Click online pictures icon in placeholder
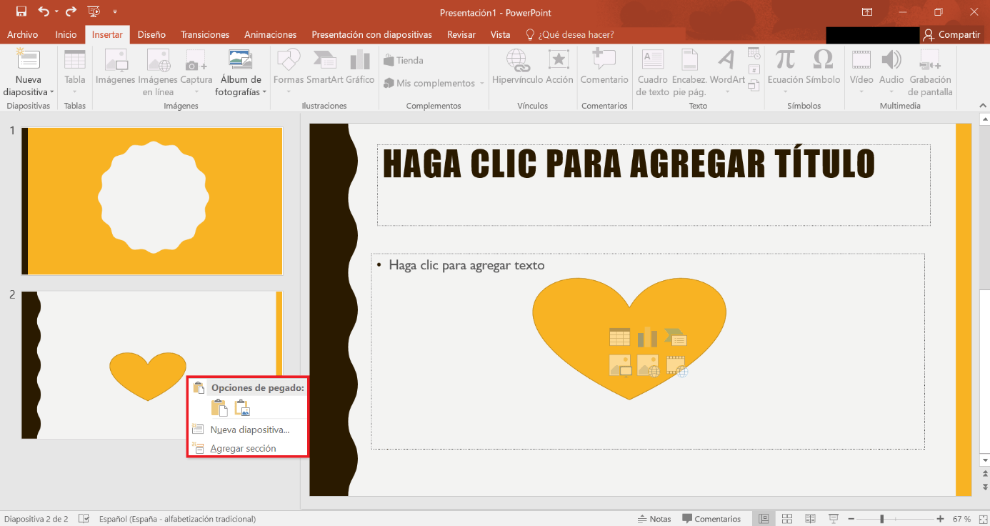This screenshot has height=526, width=990. click(649, 365)
